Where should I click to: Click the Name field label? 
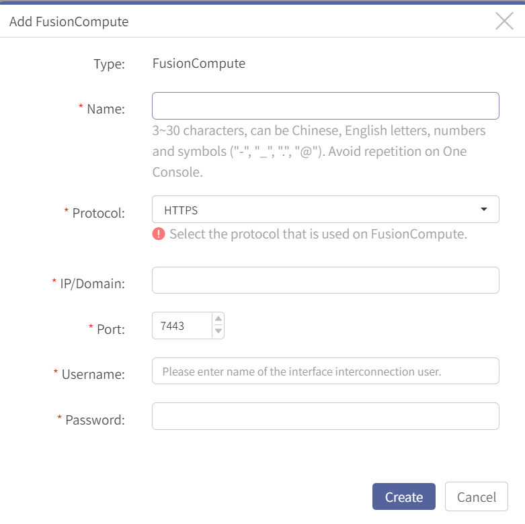point(106,109)
